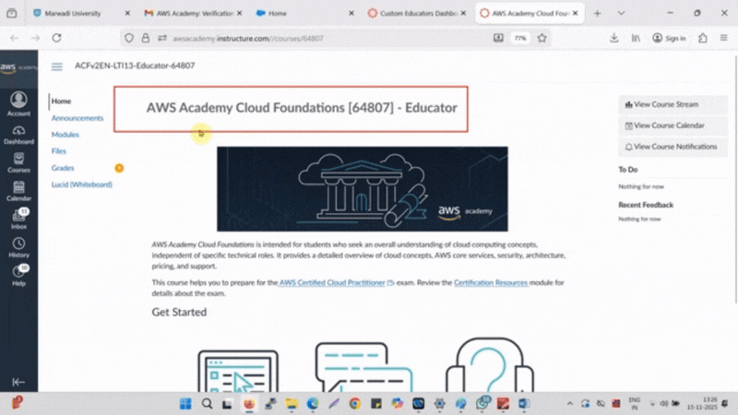This screenshot has width=738, height=415.
Task: Open Google Chrome from taskbar
Action: [x=355, y=404]
